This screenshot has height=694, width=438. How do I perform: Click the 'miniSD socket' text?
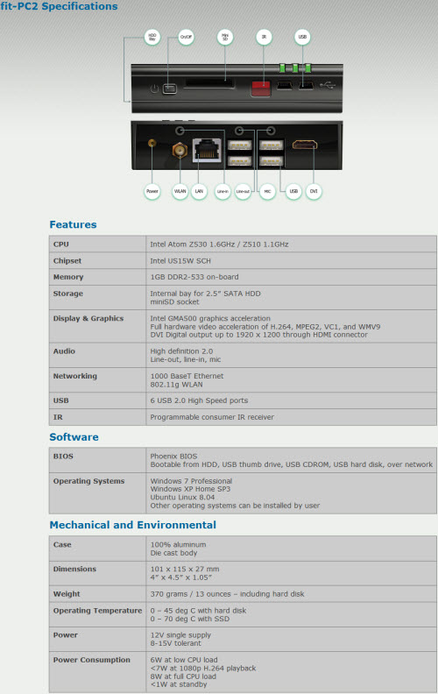pyautogui.click(x=174, y=301)
